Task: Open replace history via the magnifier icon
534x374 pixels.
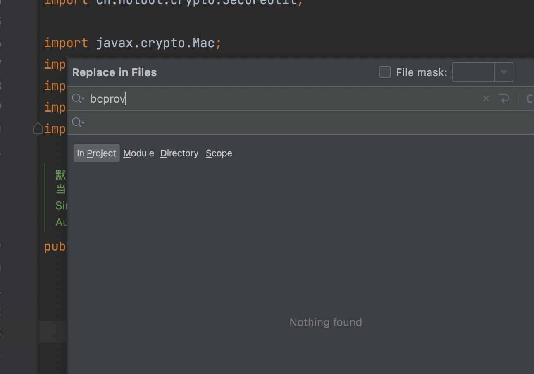Action: (x=78, y=122)
